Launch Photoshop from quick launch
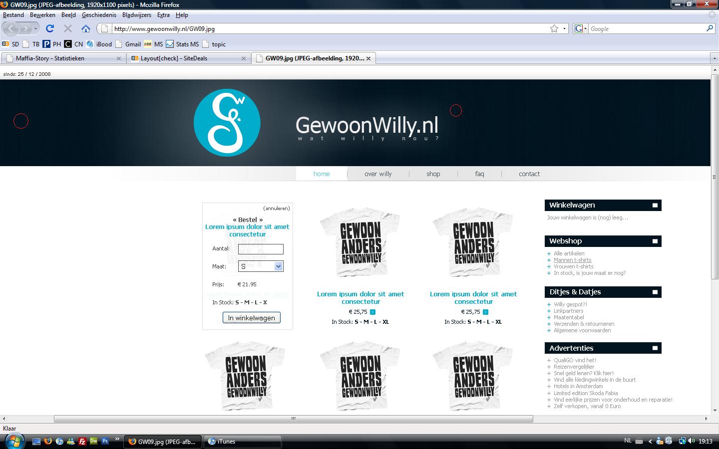The height and width of the screenshot is (449, 719). tap(105, 441)
